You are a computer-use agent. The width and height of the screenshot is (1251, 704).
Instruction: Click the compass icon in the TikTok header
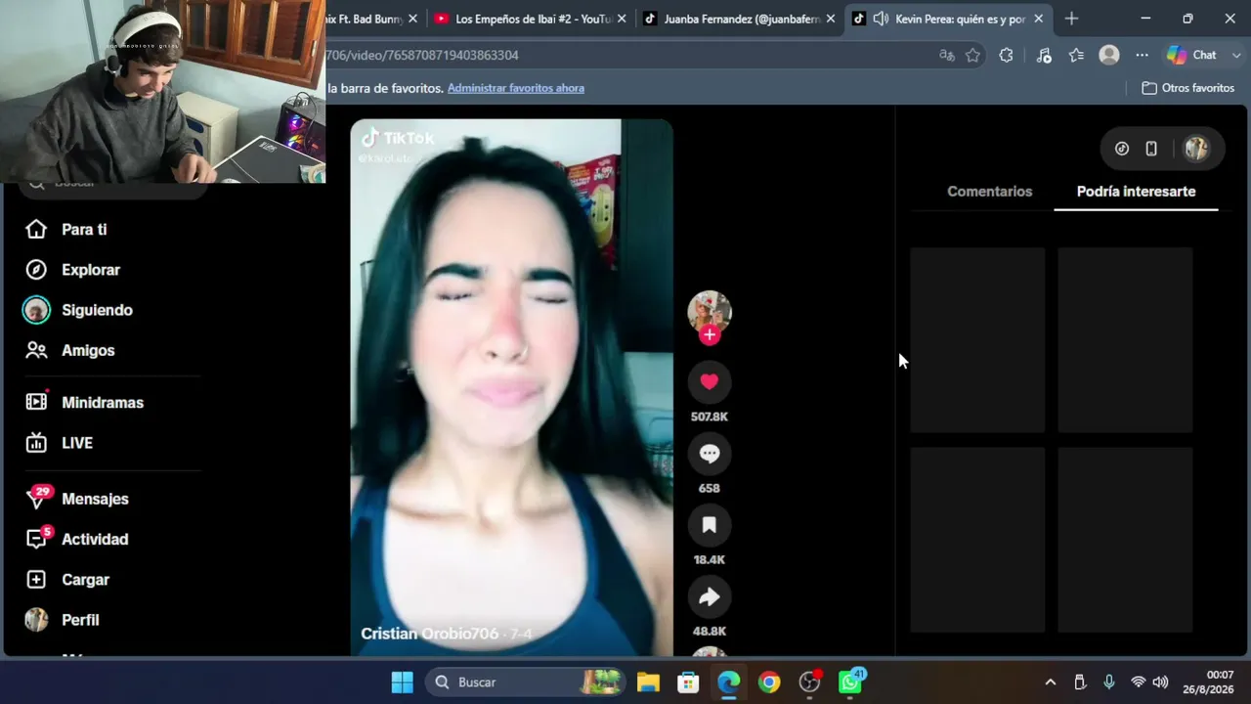pos(1122,149)
